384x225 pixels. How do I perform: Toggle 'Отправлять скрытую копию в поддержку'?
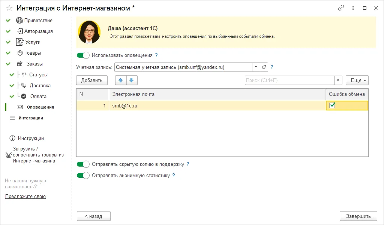click(x=83, y=164)
